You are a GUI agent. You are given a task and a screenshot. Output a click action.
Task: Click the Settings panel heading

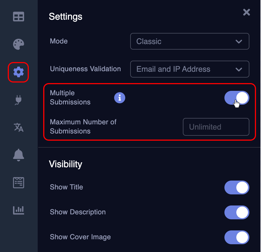pyautogui.click(x=65, y=17)
